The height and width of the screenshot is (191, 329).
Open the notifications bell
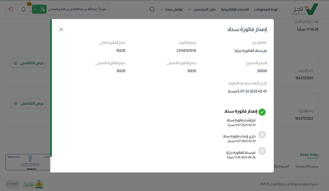tap(23, 9)
